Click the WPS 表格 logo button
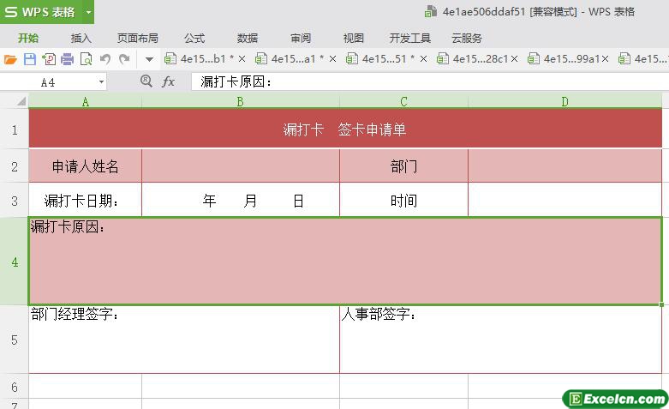The image size is (669, 409). pos(41,12)
